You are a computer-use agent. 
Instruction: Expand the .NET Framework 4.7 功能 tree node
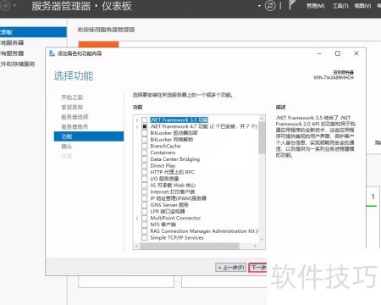click(x=137, y=126)
